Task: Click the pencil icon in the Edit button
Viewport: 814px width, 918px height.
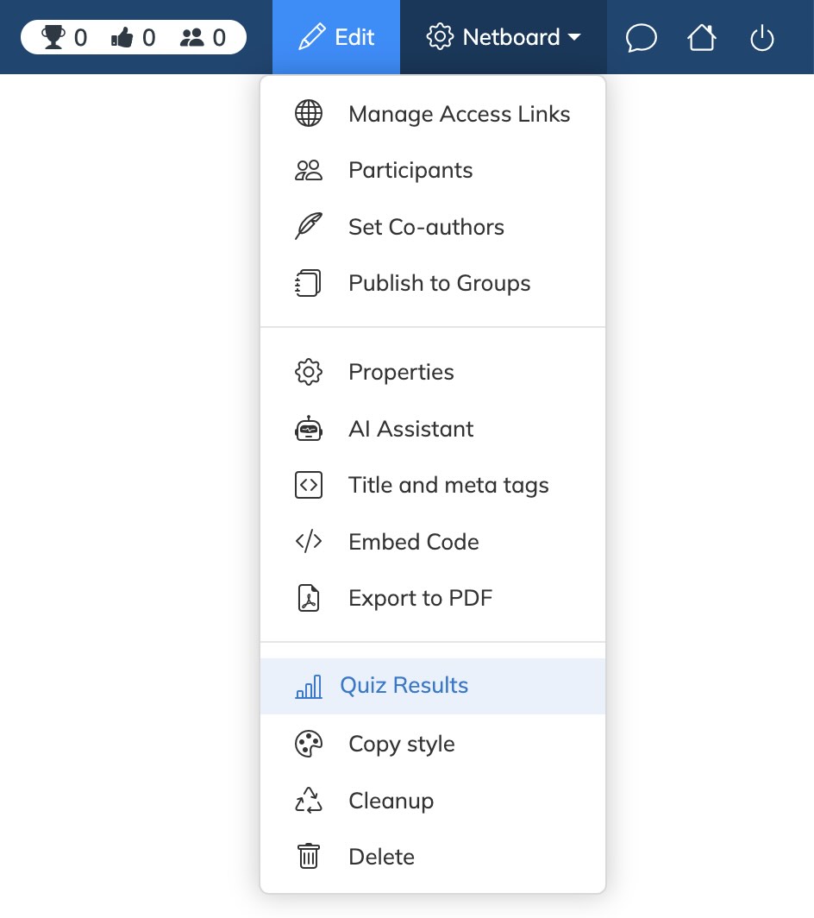Action: click(312, 37)
